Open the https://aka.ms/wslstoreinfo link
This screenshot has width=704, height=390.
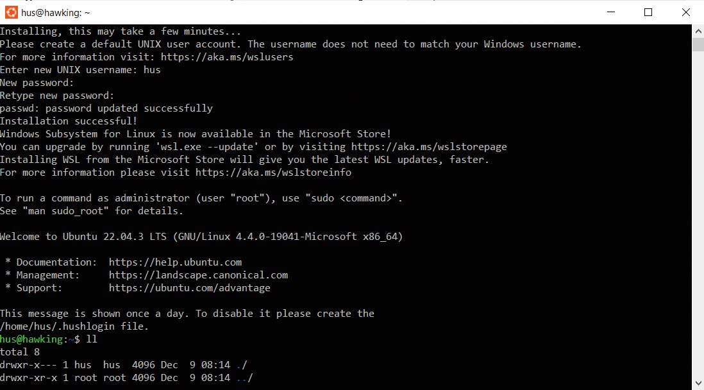(x=273, y=173)
